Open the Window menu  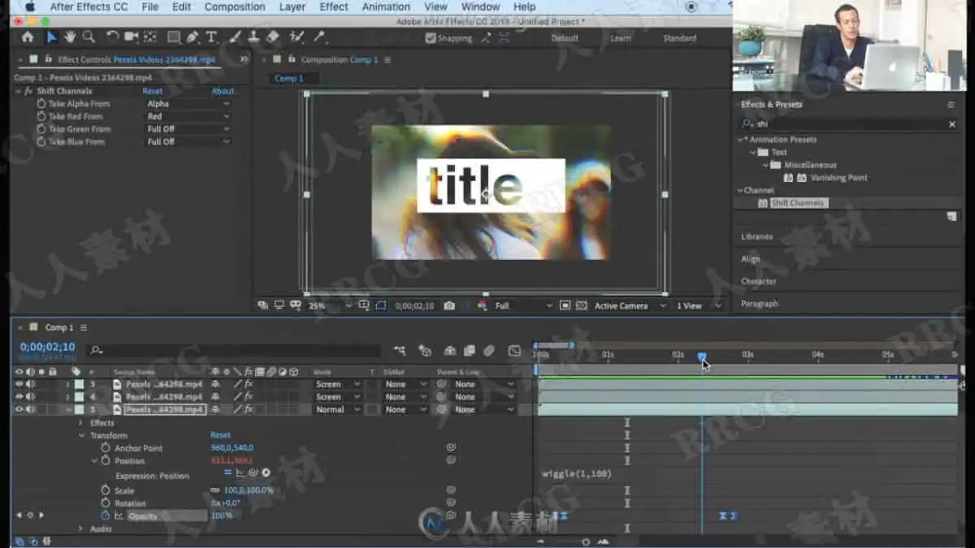[x=480, y=6]
